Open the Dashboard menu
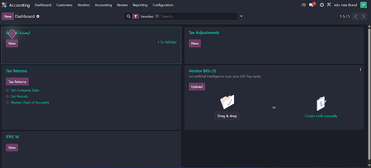This screenshot has height=168, width=371. (43, 5)
